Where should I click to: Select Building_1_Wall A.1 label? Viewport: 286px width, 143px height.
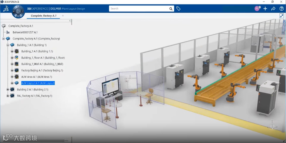coord(42,64)
